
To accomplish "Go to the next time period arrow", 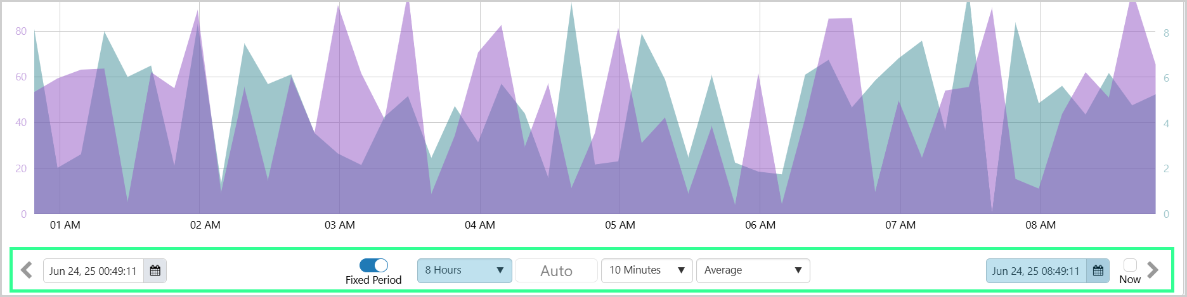I will [x=1153, y=270].
